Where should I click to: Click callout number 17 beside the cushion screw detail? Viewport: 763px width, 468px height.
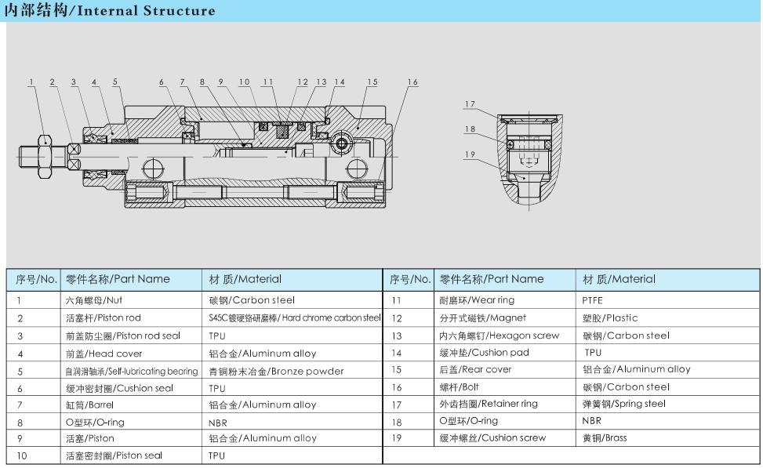470,104
